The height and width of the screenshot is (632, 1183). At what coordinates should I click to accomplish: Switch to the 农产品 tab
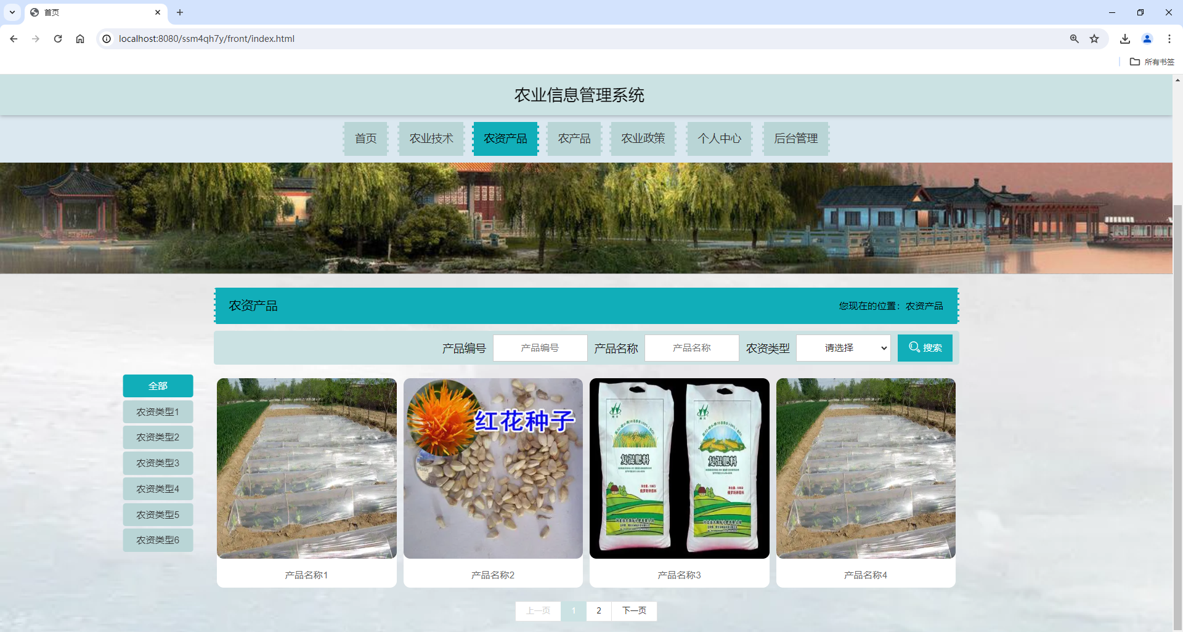click(x=574, y=139)
